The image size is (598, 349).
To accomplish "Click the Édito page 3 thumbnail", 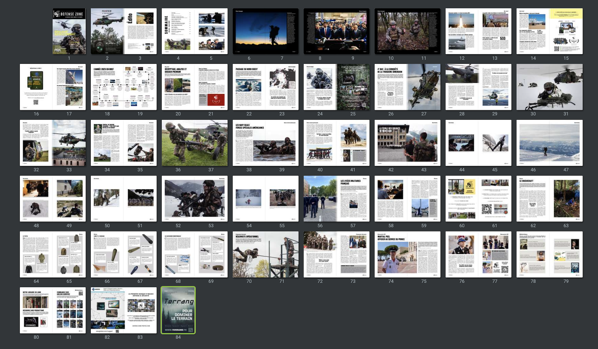I will pyautogui.click(x=140, y=31).
